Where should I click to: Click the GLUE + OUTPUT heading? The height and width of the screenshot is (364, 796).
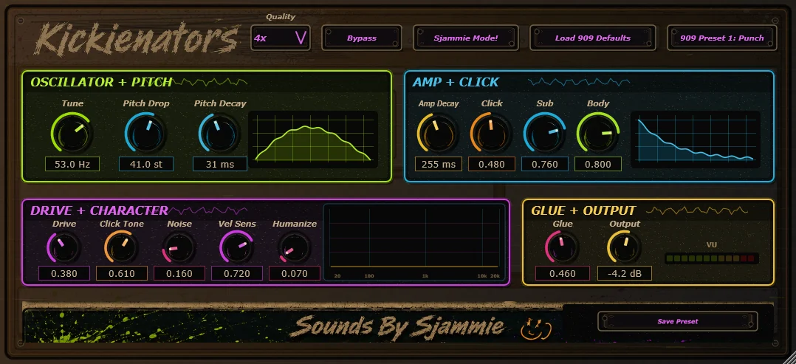coord(583,210)
